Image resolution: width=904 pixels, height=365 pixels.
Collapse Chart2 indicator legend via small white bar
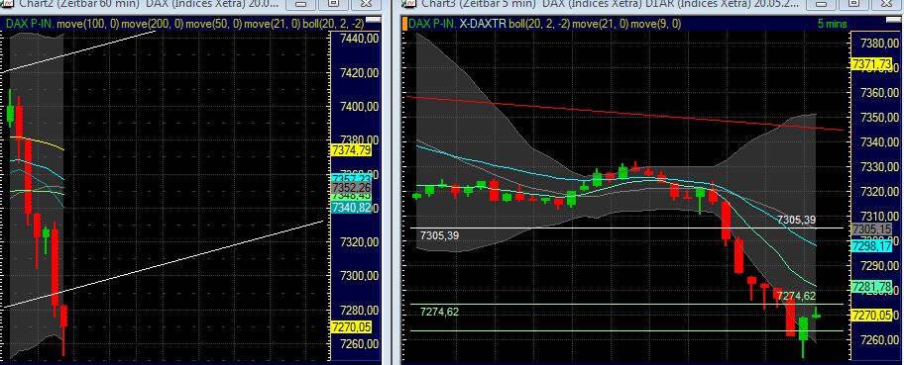pos(374,20)
